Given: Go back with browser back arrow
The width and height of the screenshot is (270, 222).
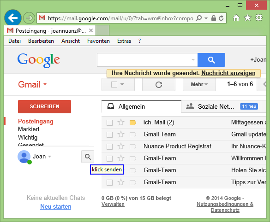Looking at the screenshot, I should point(13,18).
